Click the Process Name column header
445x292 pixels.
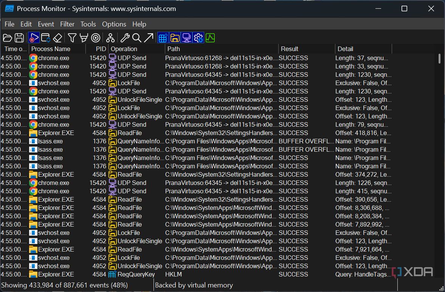point(51,49)
